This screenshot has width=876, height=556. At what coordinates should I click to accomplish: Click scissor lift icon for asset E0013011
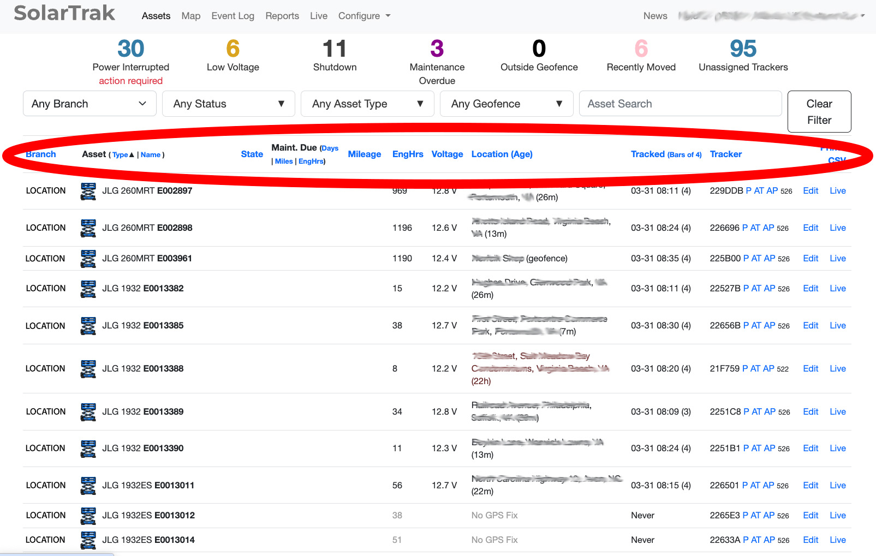tap(88, 486)
